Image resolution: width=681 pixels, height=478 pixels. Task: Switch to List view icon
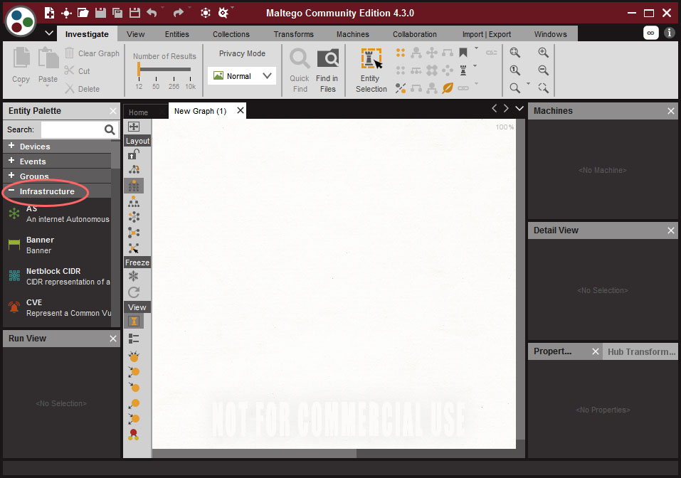tap(134, 339)
